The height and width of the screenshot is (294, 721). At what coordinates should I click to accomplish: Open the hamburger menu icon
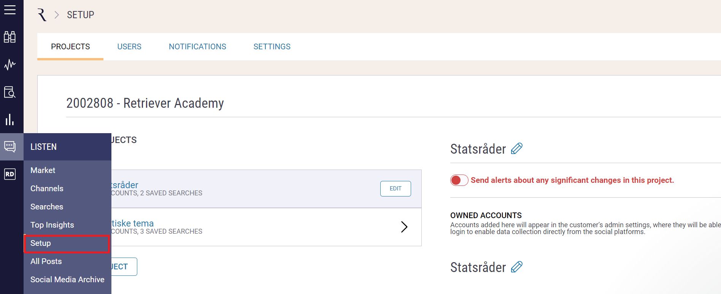(x=10, y=10)
